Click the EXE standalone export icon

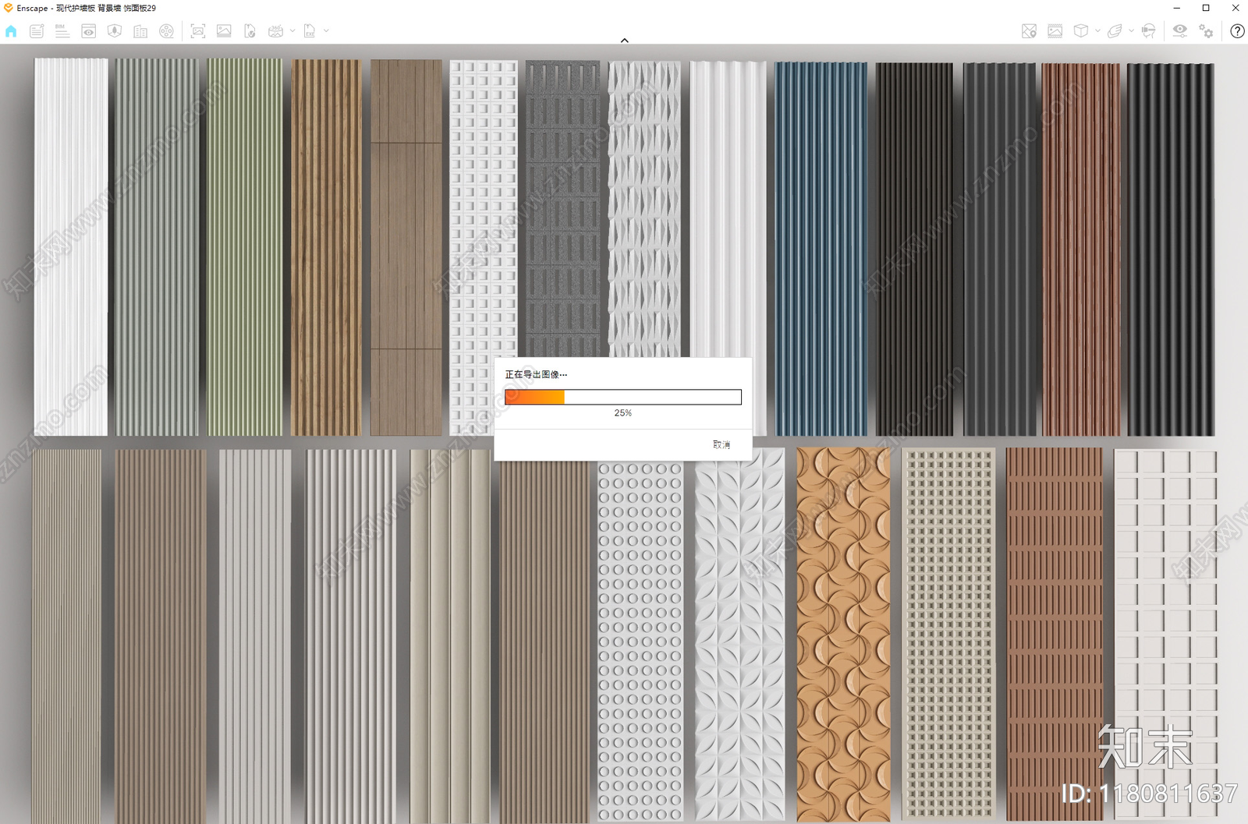point(310,31)
